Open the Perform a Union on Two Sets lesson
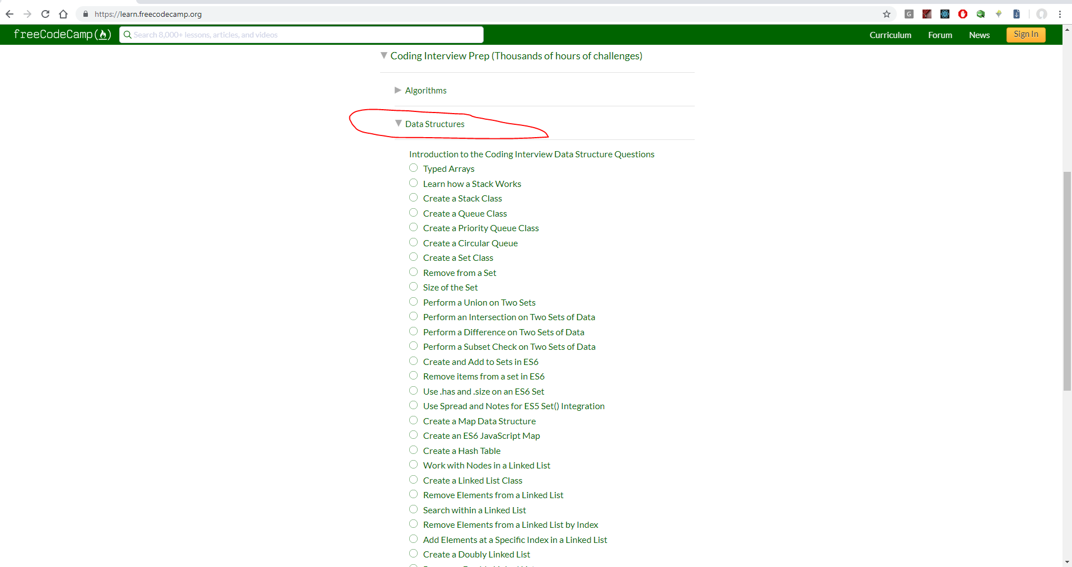 (479, 302)
